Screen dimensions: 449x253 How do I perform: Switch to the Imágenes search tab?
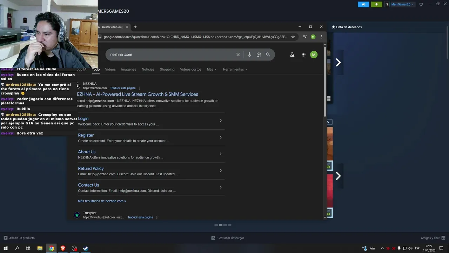click(129, 69)
